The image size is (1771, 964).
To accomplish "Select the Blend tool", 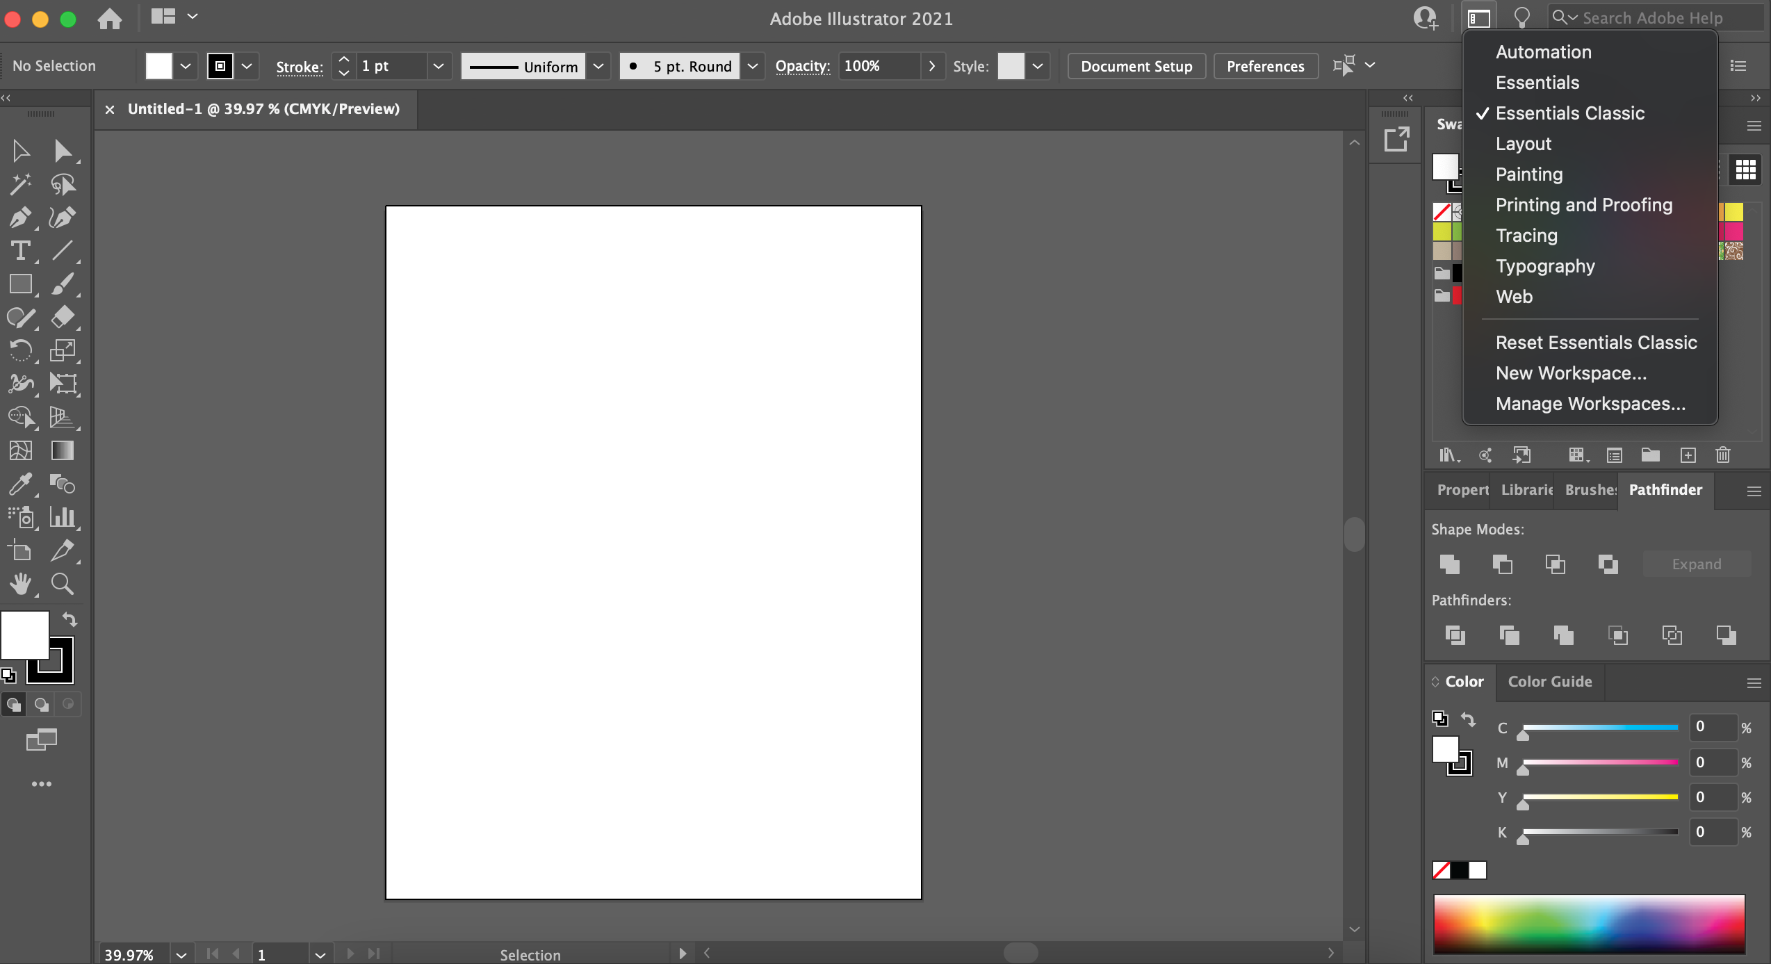I will (x=63, y=484).
